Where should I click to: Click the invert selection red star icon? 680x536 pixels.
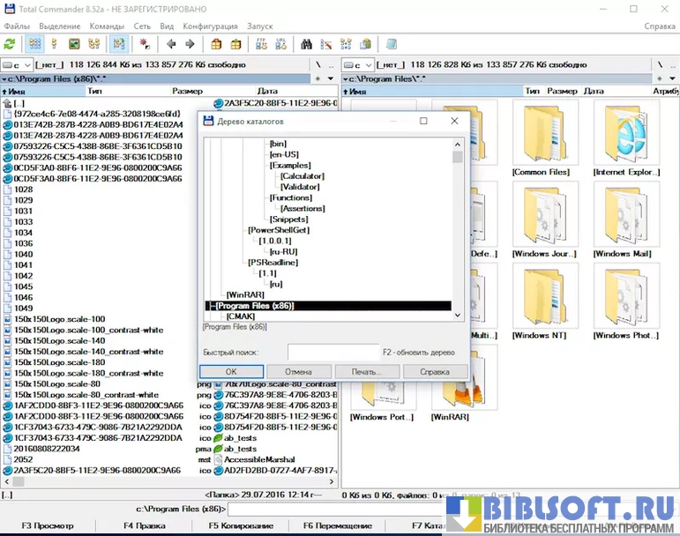point(145,43)
